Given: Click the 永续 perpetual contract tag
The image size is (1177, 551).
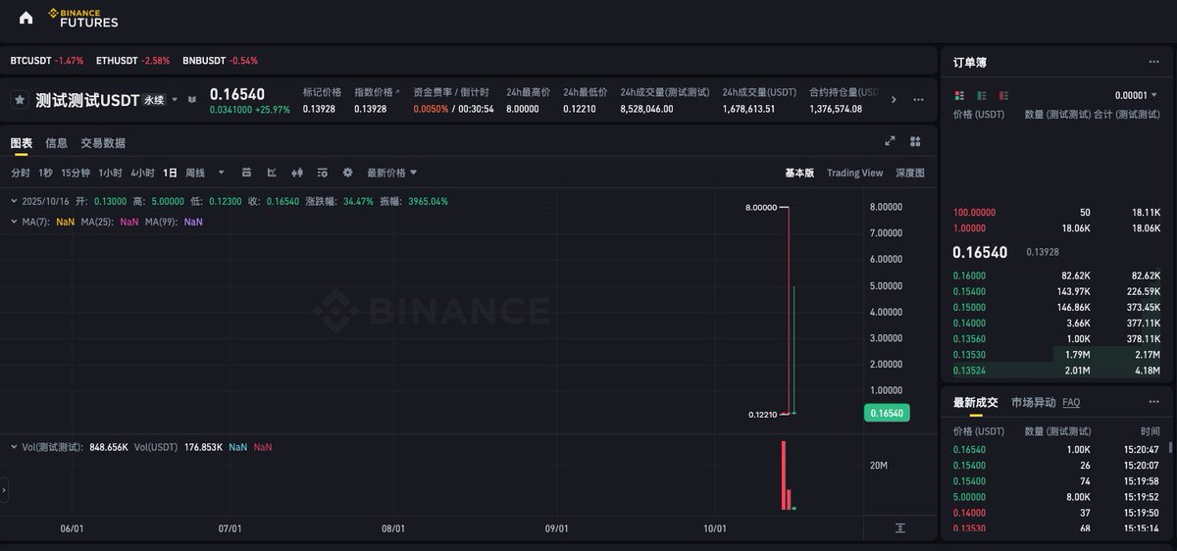Looking at the screenshot, I should pyautogui.click(x=155, y=100).
